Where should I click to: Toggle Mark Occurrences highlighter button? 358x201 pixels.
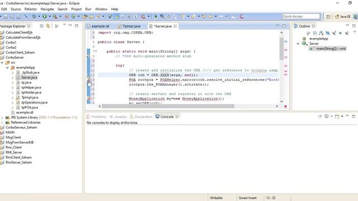point(117,16)
